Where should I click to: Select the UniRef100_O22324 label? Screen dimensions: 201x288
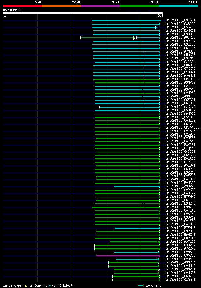180,62
